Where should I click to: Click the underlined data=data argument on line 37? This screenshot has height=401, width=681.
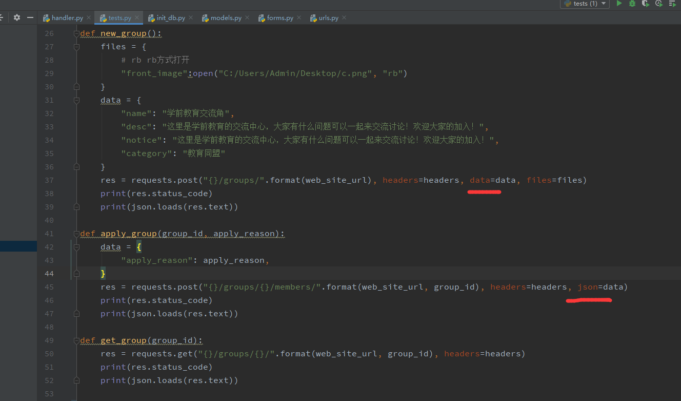coord(493,180)
